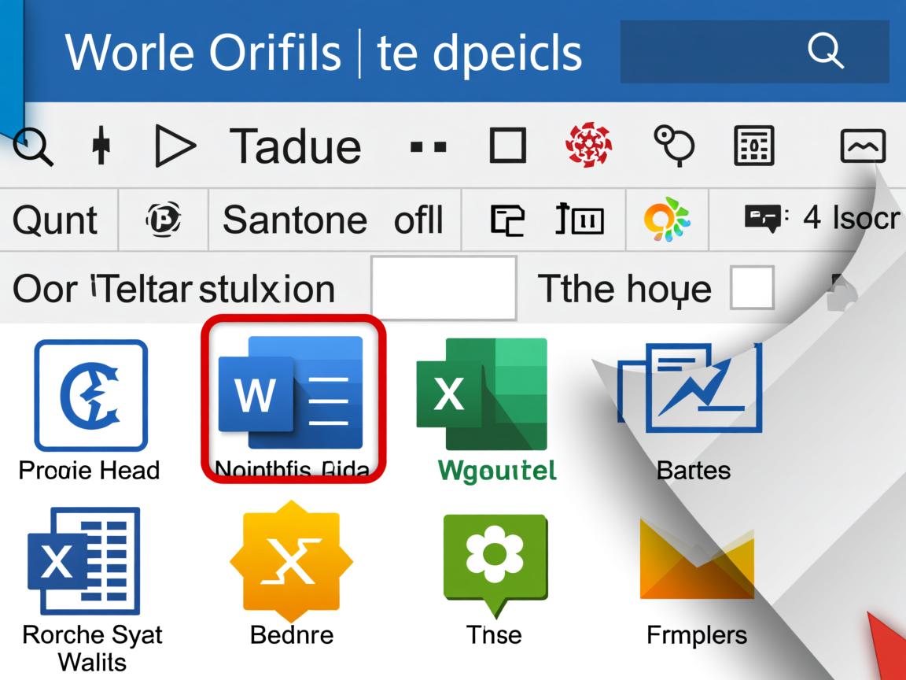The width and height of the screenshot is (906, 680).
Task: Click the empty square toolbar icon
Action: pyautogui.click(x=507, y=146)
